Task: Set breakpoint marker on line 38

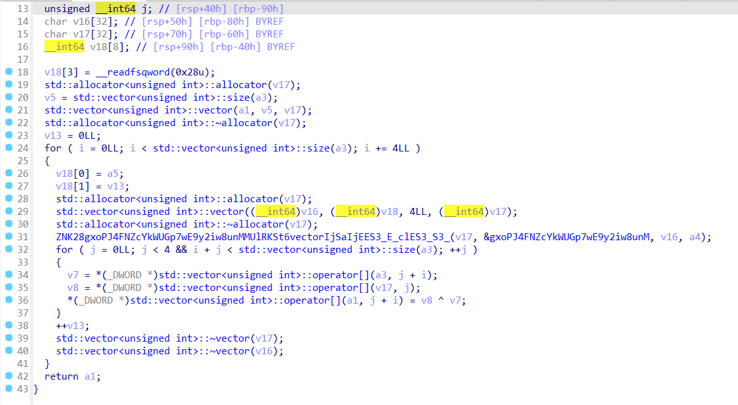Action: point(8,325)
